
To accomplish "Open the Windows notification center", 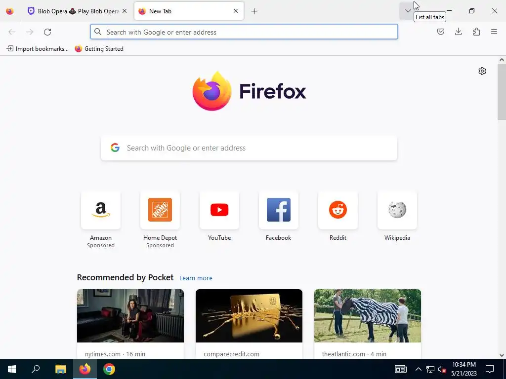I will [490, 369].
